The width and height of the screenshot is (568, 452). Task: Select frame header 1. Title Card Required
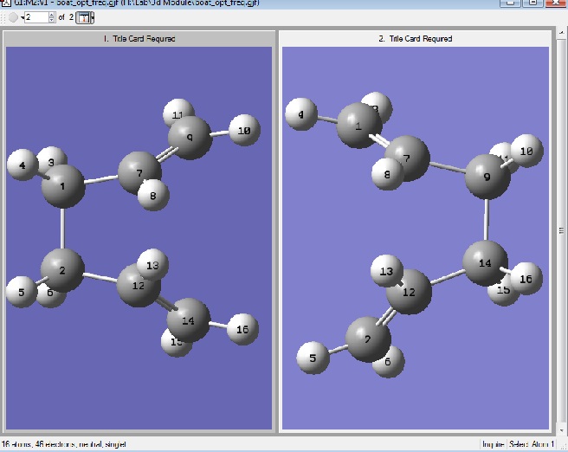tap(139, 39)
